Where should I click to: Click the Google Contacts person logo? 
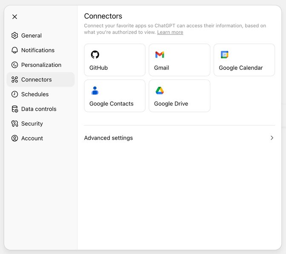pyautogui.click(x=95, y=91)
